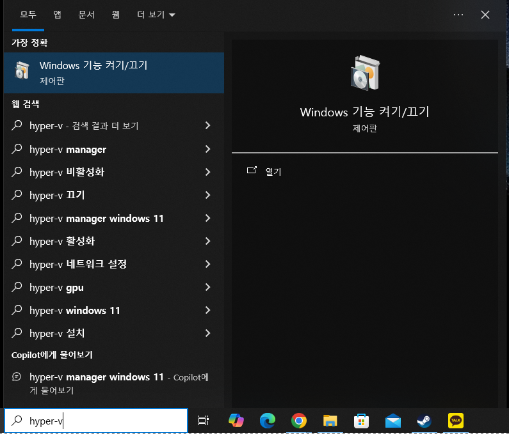The width and height of the screenshot is (509, 436).
Task: Close the search panel
Action: coord(485,15)
